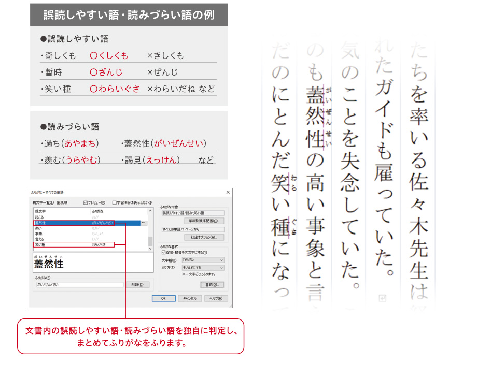Enable 学習済みは表示しない checkbox
Image resolution: width=477 pixels, height=378 pixels.
tap(115, 202)
